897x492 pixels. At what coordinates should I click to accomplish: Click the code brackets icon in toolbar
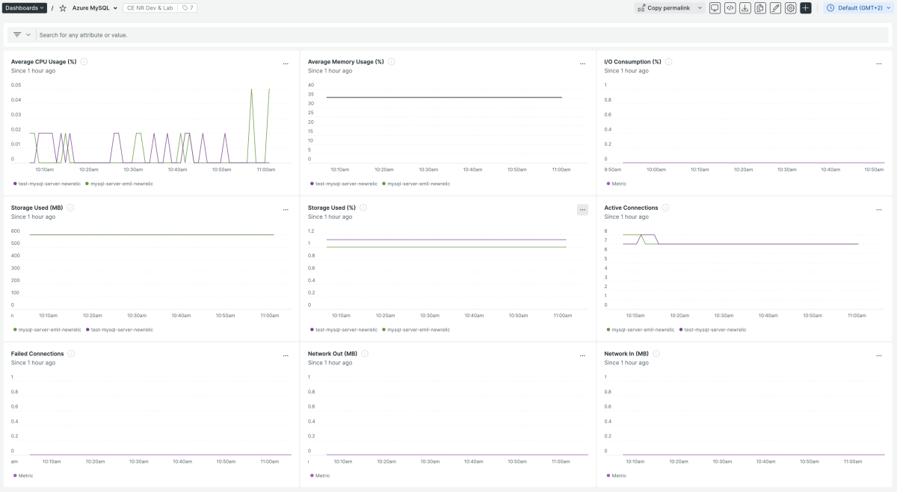[x=730, y=8]
